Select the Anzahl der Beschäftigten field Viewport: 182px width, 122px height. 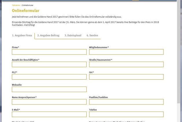(x=49, y=64)
